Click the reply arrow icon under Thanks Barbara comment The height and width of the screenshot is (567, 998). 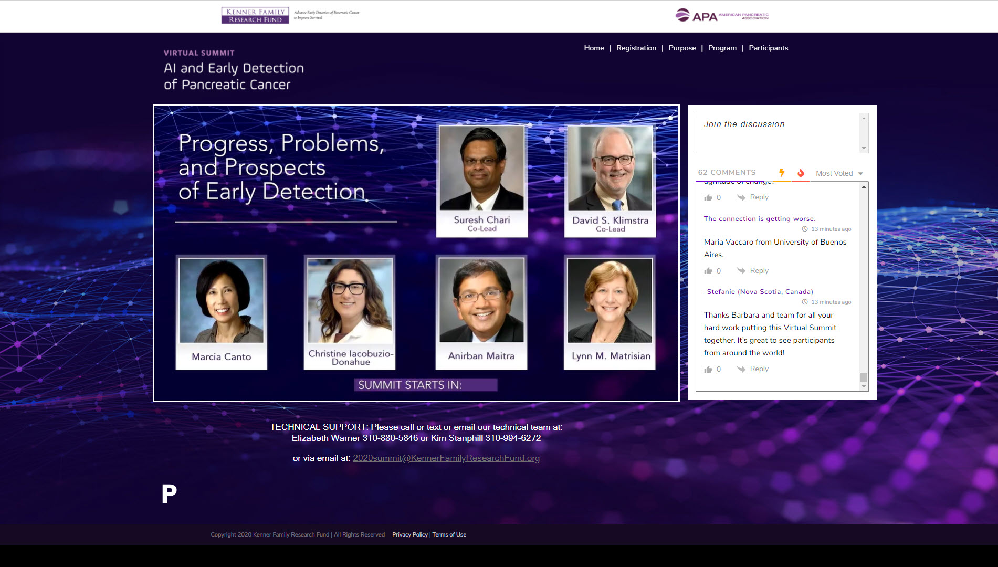coord(741,369)
